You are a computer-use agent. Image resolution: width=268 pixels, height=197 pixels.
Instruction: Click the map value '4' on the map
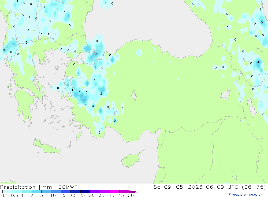click(x=258, y=62)
